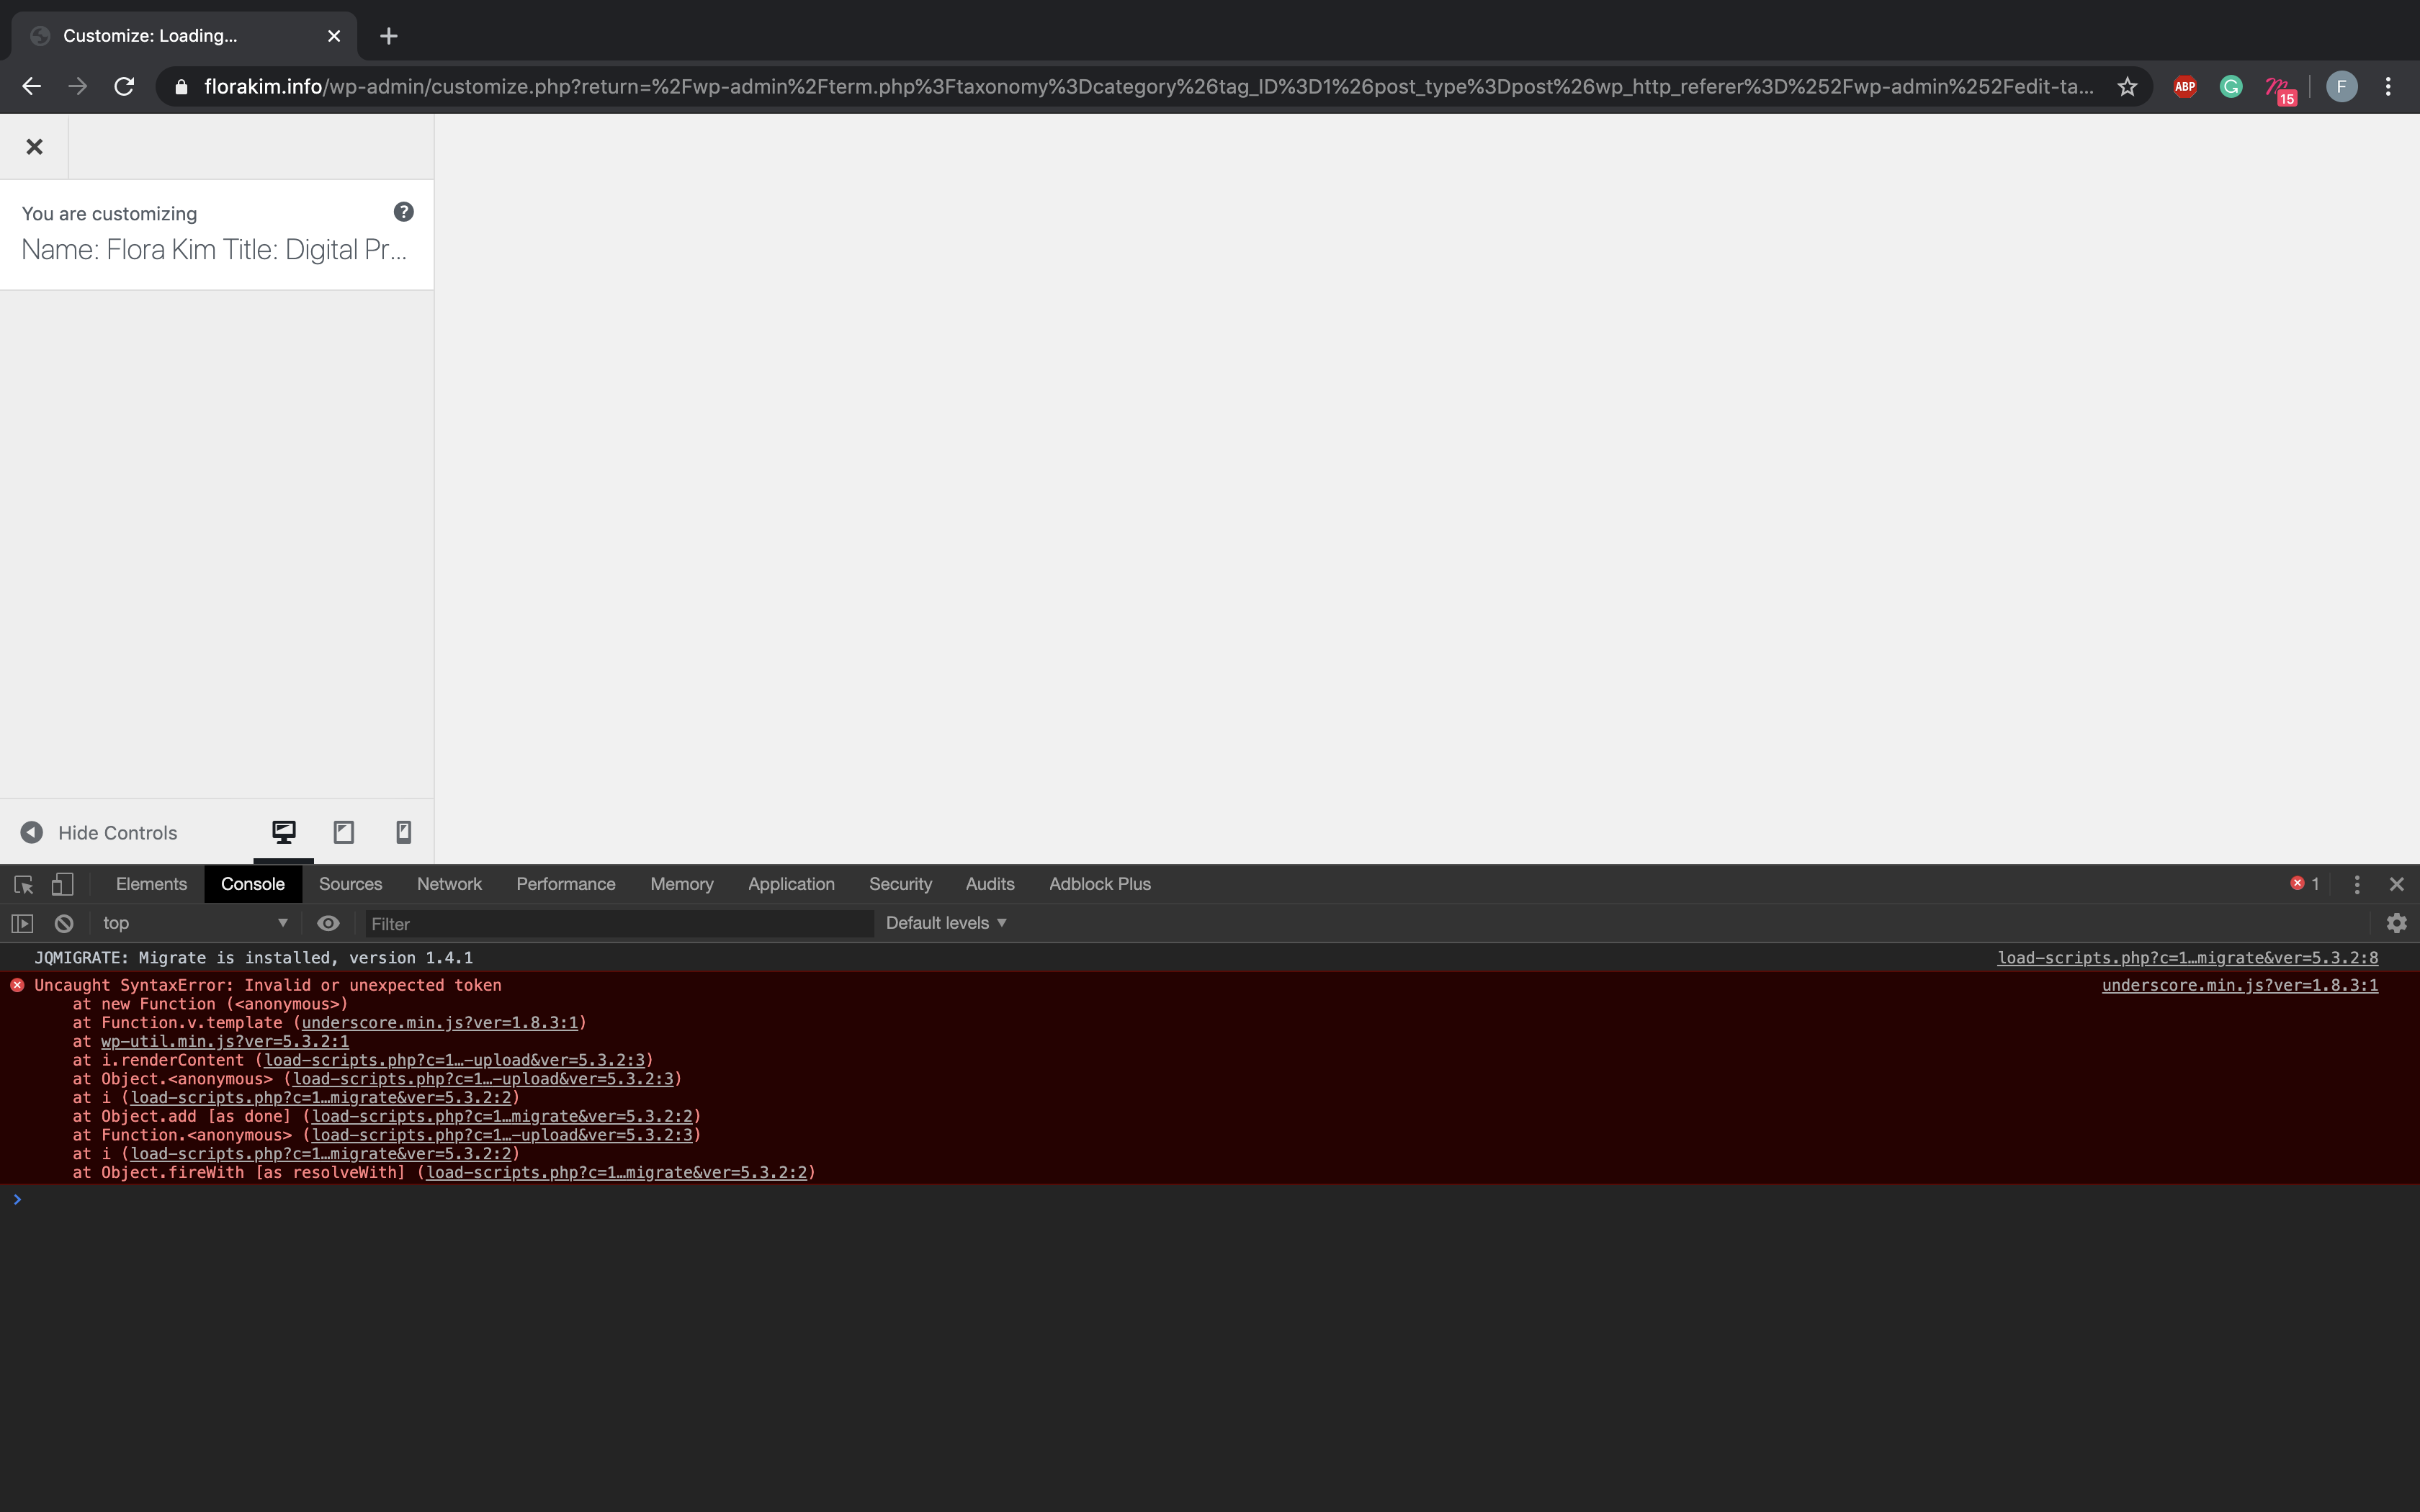This screenshot has width=2420, height=1512.
Task: Open the JavaScript context 'top' dropdown
Action: tap(195, 923)
